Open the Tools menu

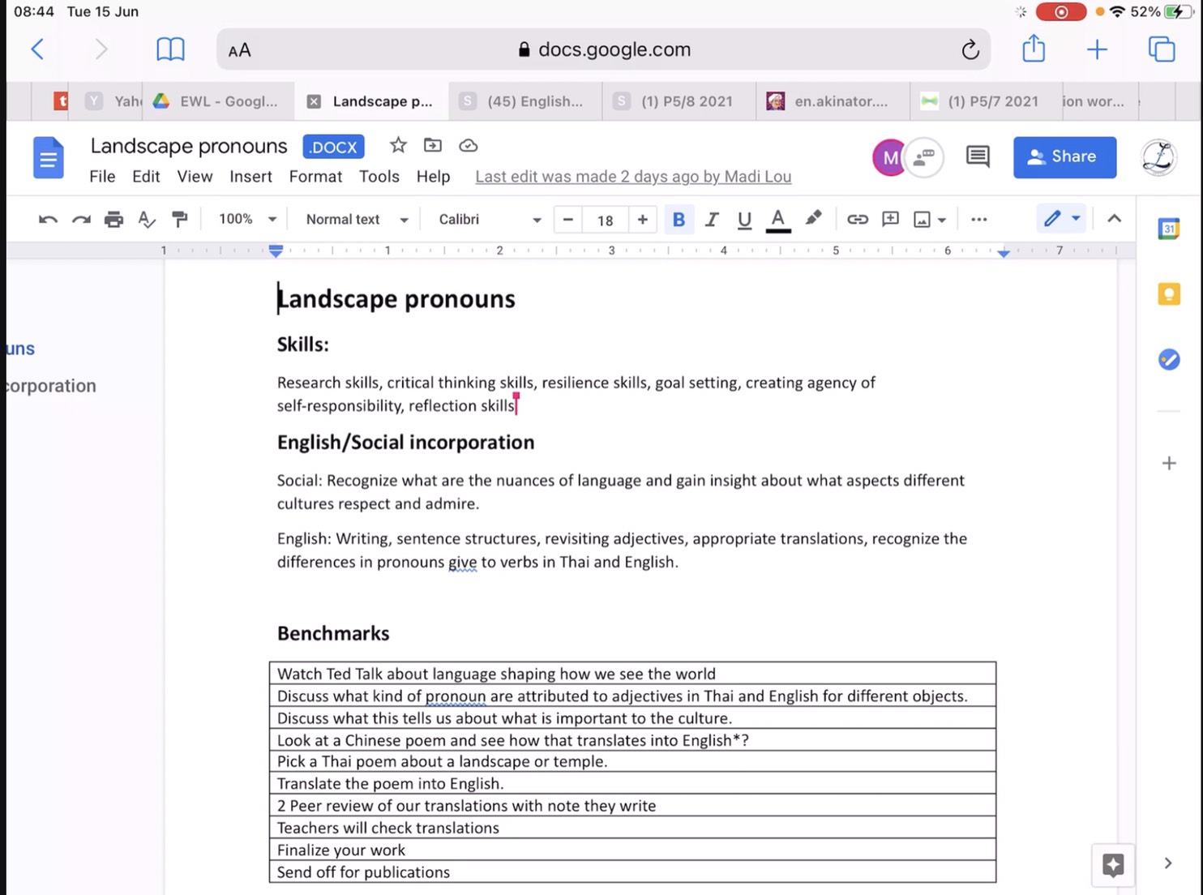point(379,177)
